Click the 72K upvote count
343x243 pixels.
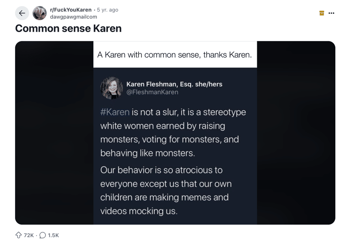(x=29, y=235)
